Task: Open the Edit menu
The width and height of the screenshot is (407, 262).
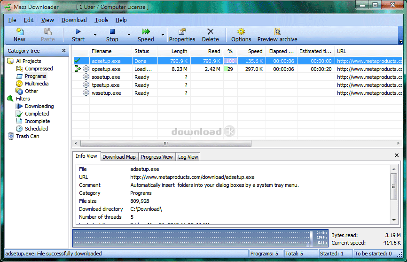Action: coord(29,20)
